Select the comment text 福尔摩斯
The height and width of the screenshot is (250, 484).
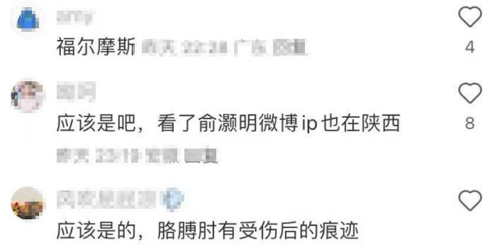pos(96,48)
